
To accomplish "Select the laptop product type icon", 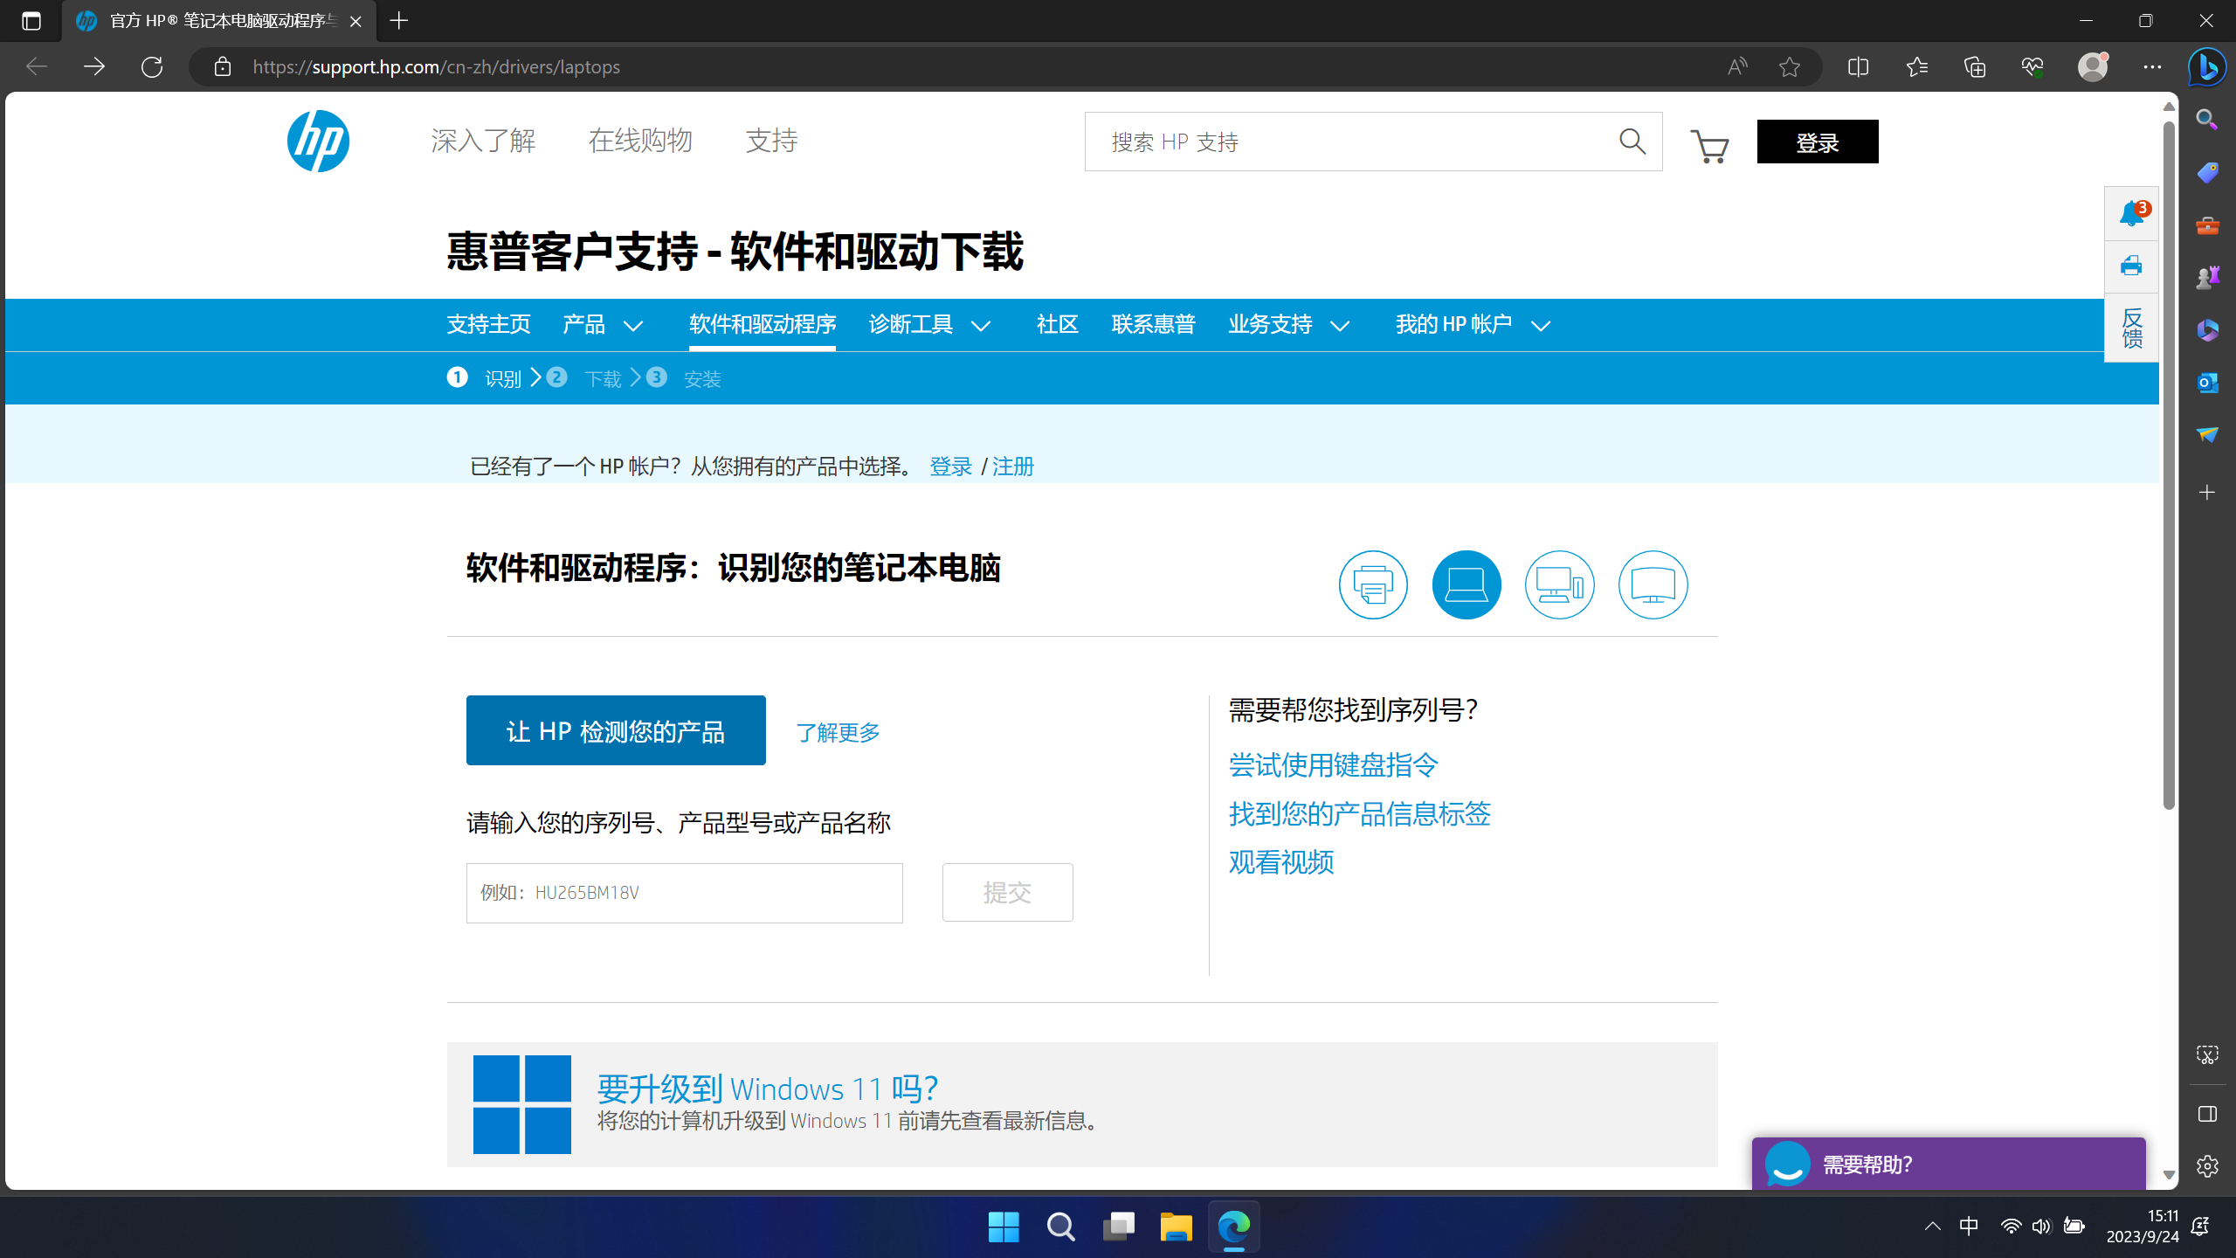I will coord(1467,584).
